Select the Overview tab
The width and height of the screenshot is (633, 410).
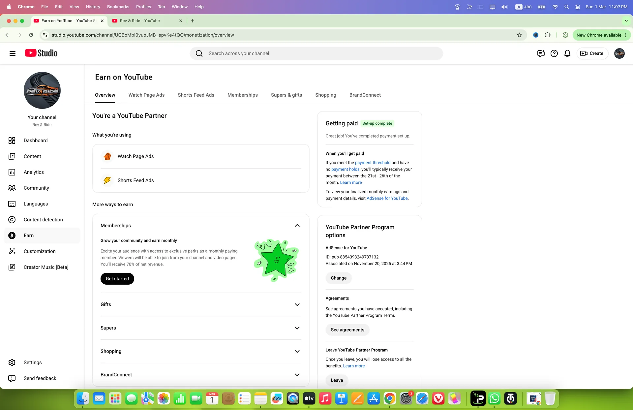(105, 95)
